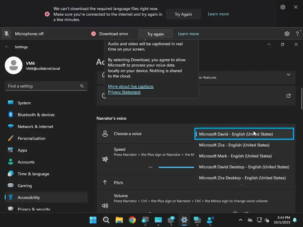Open the Privacy Statement link
This screenshot has height=227, width=303.
tap(124, 92)
